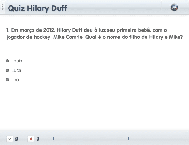
Task: Click the 'Leo' answer text
Action: (15, 80)
